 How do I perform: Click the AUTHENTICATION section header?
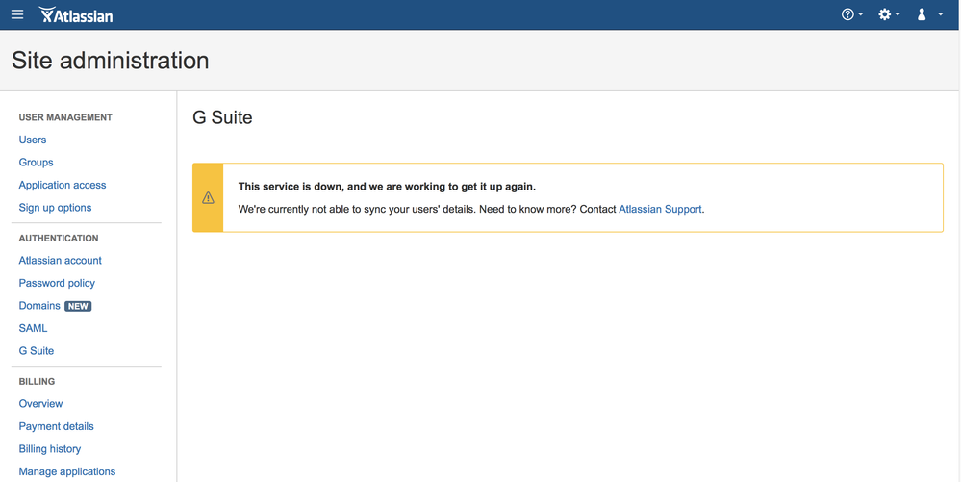[x=59, y=238]
